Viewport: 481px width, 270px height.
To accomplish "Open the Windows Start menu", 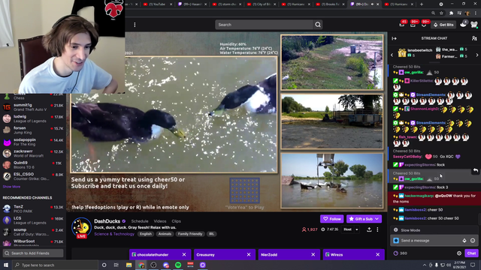I will coord(6,265).
